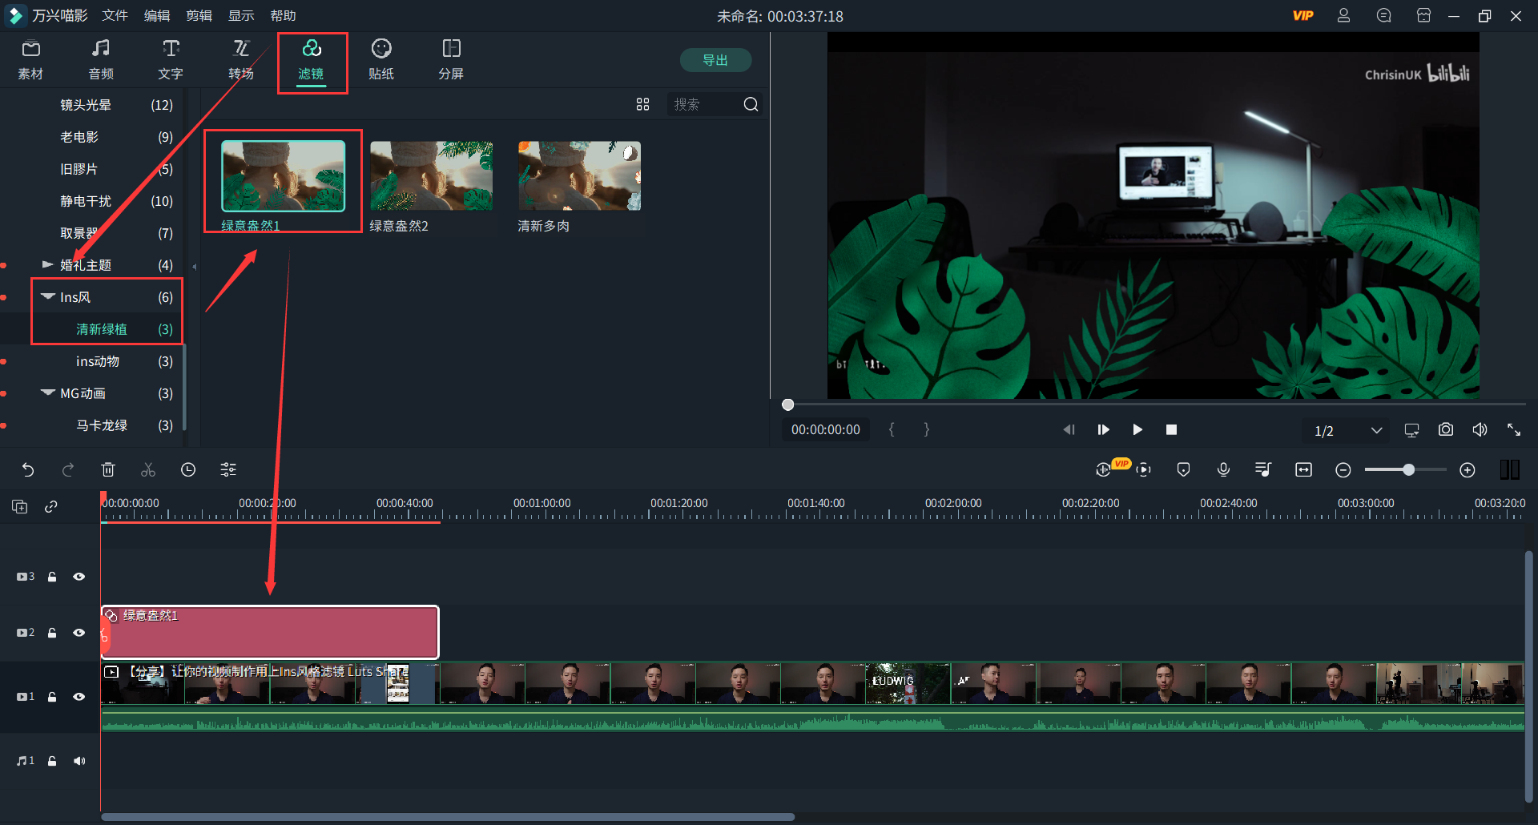Collapse the Ins风 filter category
The image size is (1538, 825).
pyautogui.click(x=48, y=297)
